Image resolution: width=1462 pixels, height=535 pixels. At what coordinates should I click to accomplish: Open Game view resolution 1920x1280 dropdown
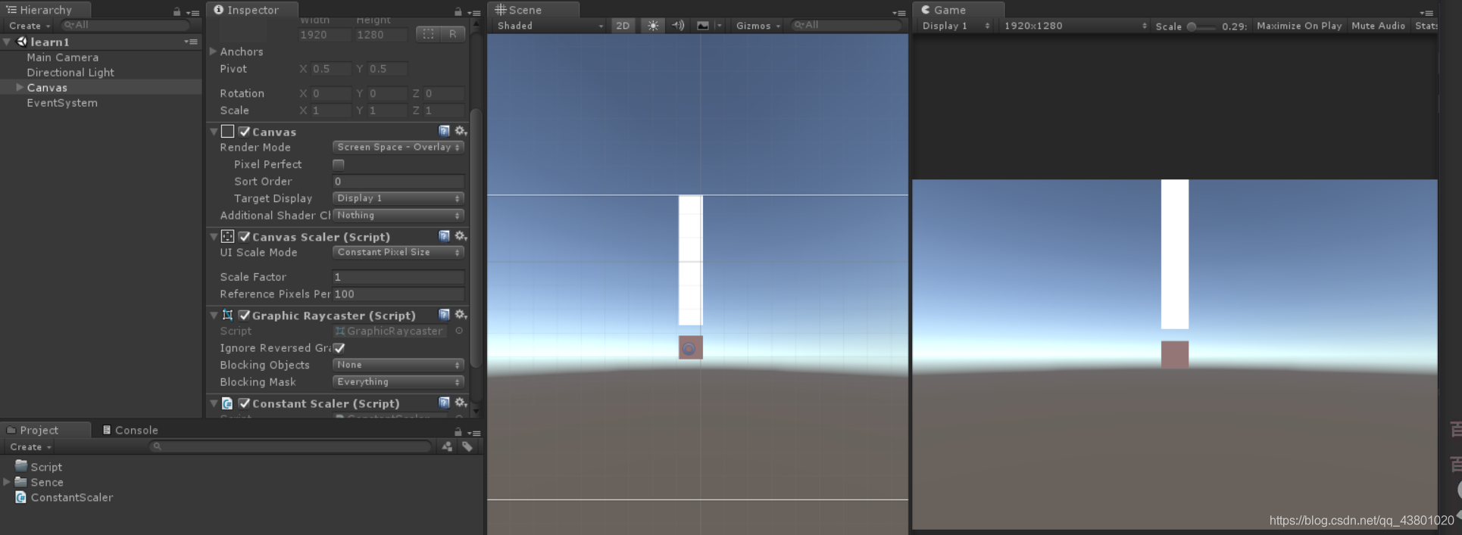coord(1075,26)
